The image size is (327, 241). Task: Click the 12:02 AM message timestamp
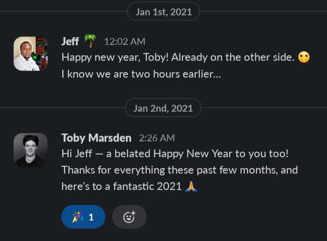pyautogui.click(x=125, y=41)
